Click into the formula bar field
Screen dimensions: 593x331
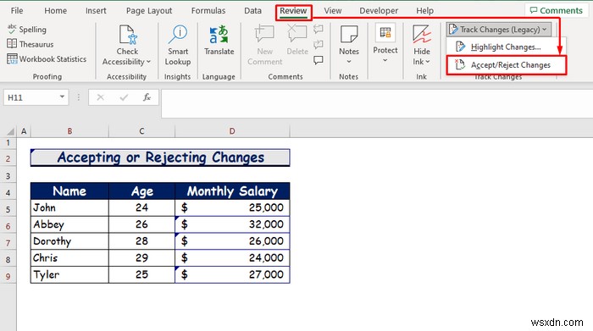pyautogui.click(x=377, y=103)
